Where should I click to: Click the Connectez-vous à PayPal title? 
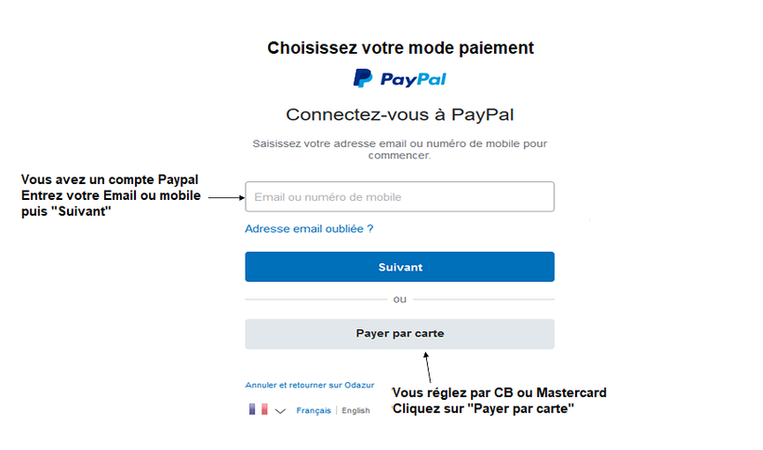click(399, 114)
